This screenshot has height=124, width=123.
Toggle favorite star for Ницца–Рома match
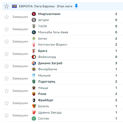7,91
